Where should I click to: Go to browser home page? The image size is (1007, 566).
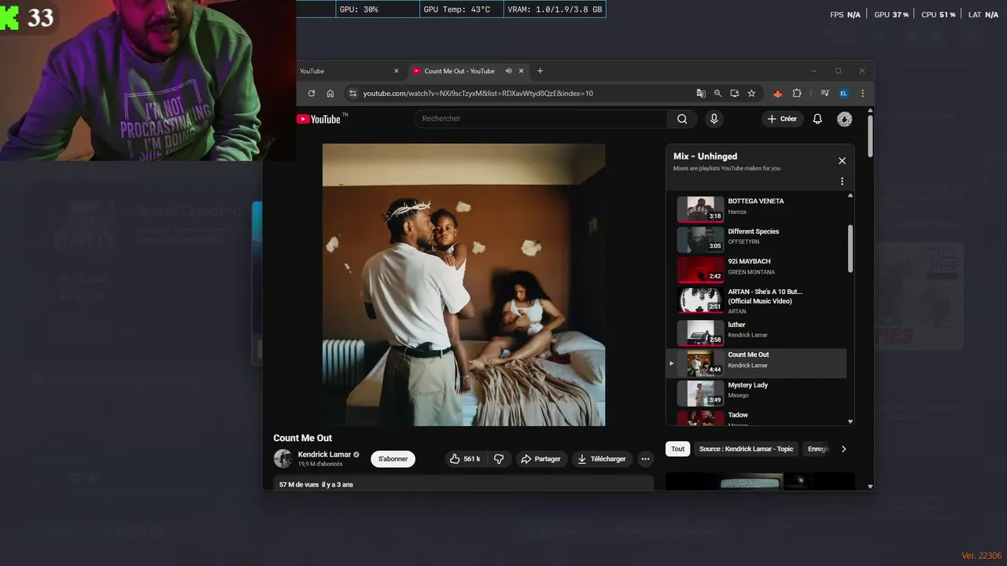point(330,94)
